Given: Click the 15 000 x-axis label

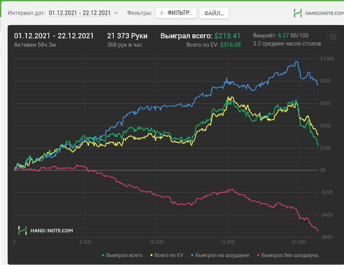Looking at the screenshot, I should [x=228, y=242].
